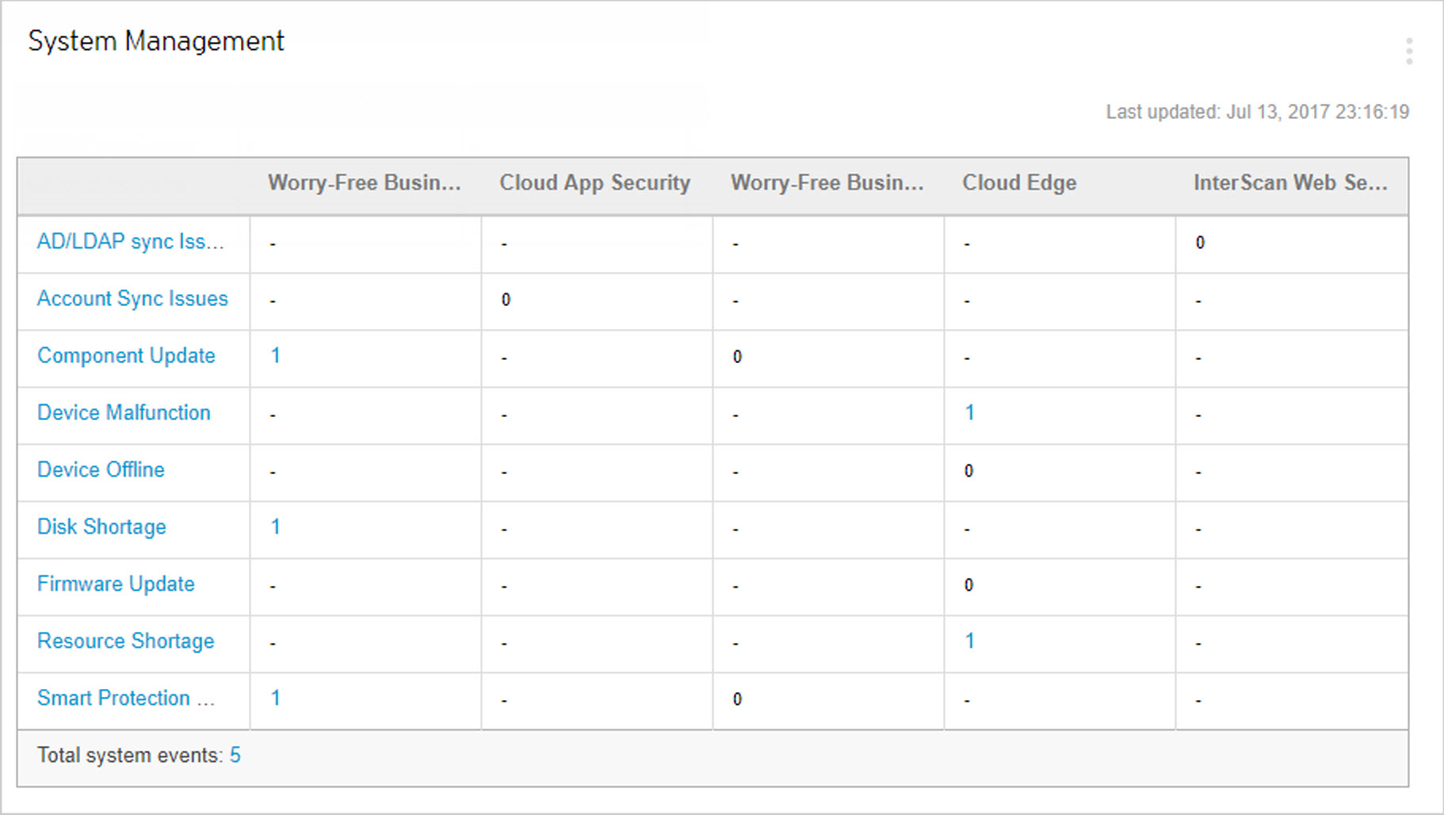Viewport: 1444px width, 815px height.
Task: Select the Device Malfunction link
Action: [124, 413]
